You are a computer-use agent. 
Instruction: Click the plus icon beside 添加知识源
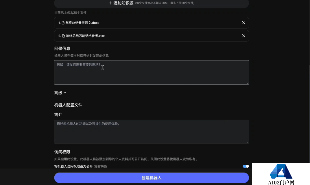[110, 3]
